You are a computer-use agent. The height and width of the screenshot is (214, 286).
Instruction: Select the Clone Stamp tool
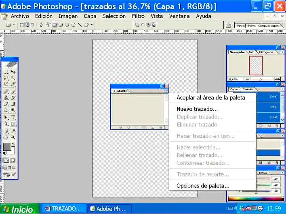point(6,98)
